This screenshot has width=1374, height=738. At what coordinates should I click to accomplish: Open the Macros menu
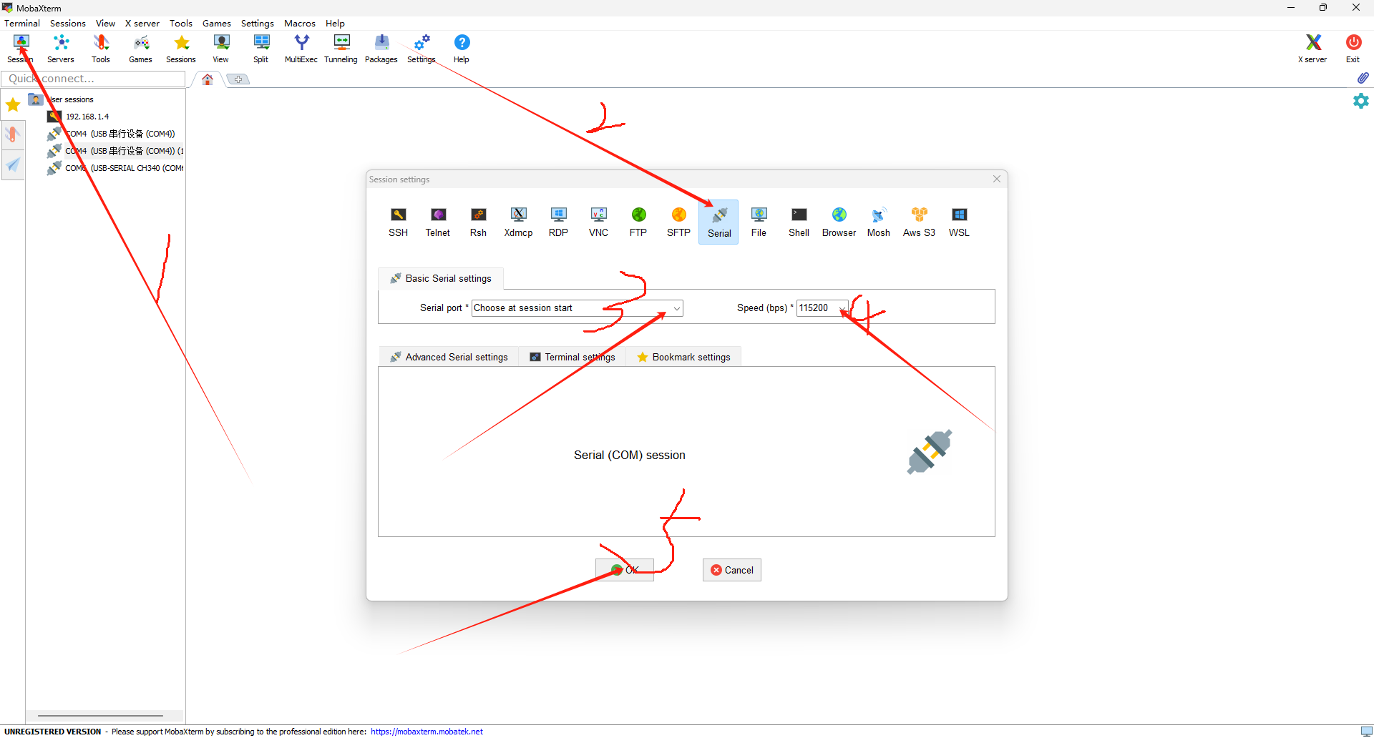tap(299, 23)
